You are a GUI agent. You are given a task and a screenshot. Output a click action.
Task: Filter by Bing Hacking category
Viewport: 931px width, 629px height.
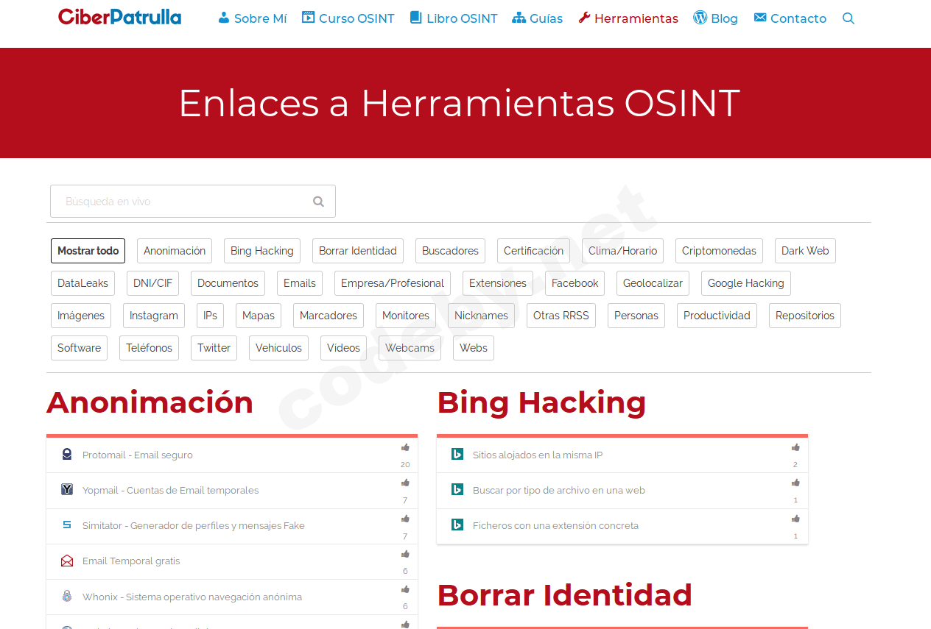[262, 251]
